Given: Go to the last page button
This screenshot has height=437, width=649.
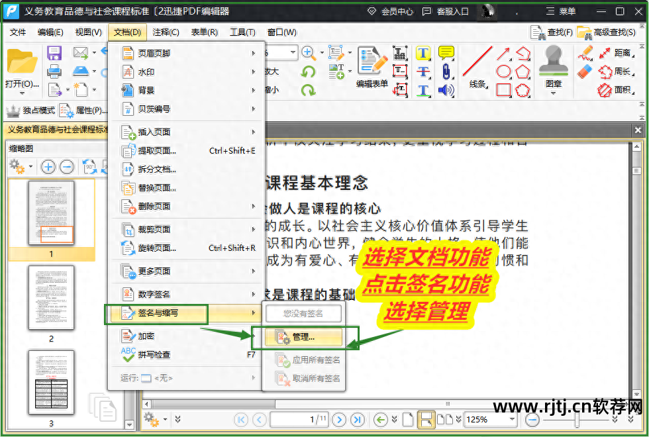Looking at the screenshot, I should [x=357, y=420].
